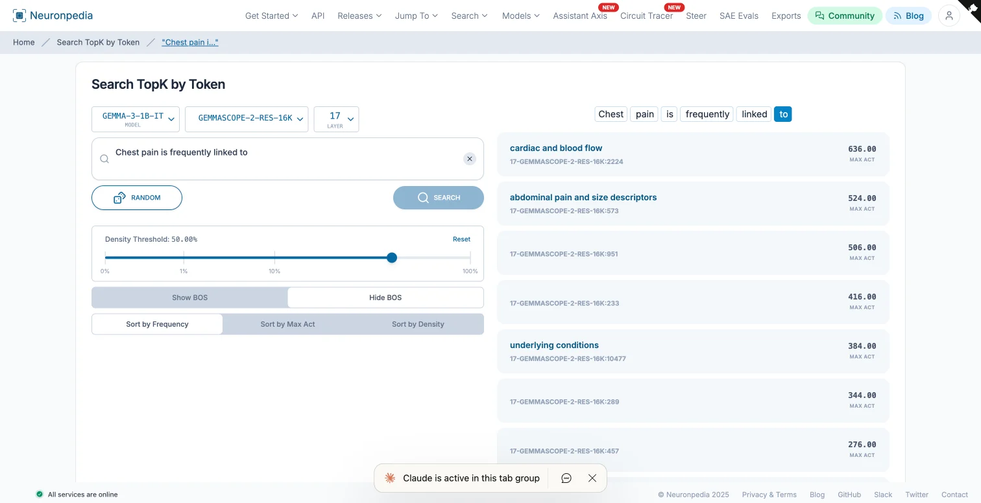Open the user account profile icon
Viewport: 981px width, 503px height.
(x=949, y=16)
